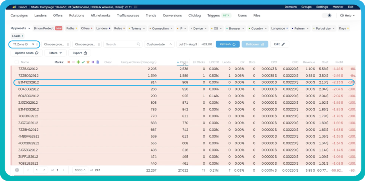Open the Clicklog tab

195,16
